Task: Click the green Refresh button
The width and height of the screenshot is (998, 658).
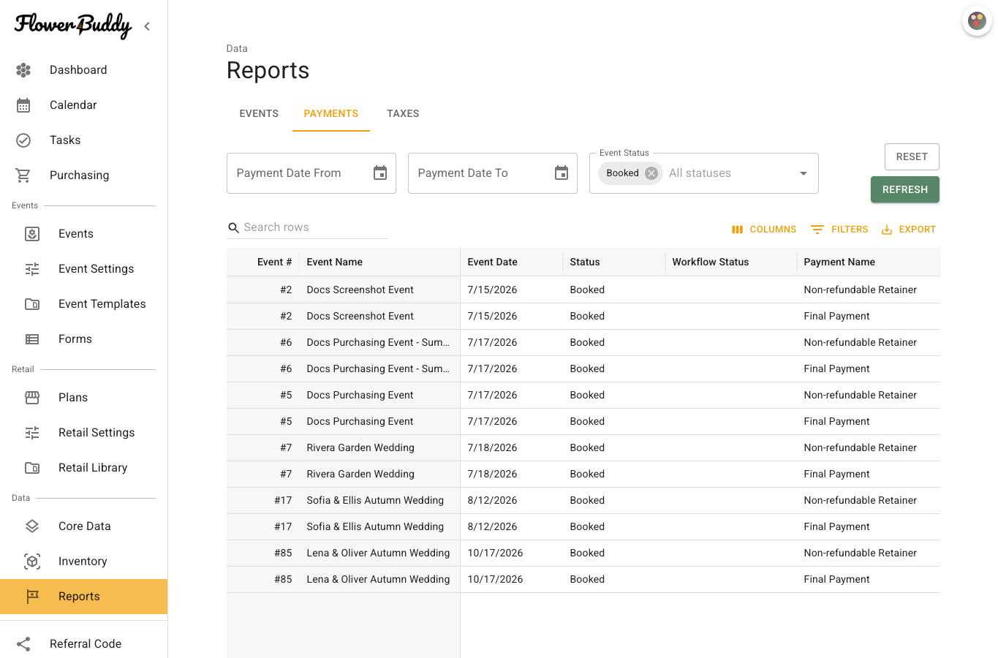Action: 905,189
